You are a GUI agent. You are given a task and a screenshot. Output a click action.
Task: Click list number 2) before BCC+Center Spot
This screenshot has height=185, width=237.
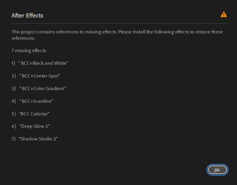13,76
